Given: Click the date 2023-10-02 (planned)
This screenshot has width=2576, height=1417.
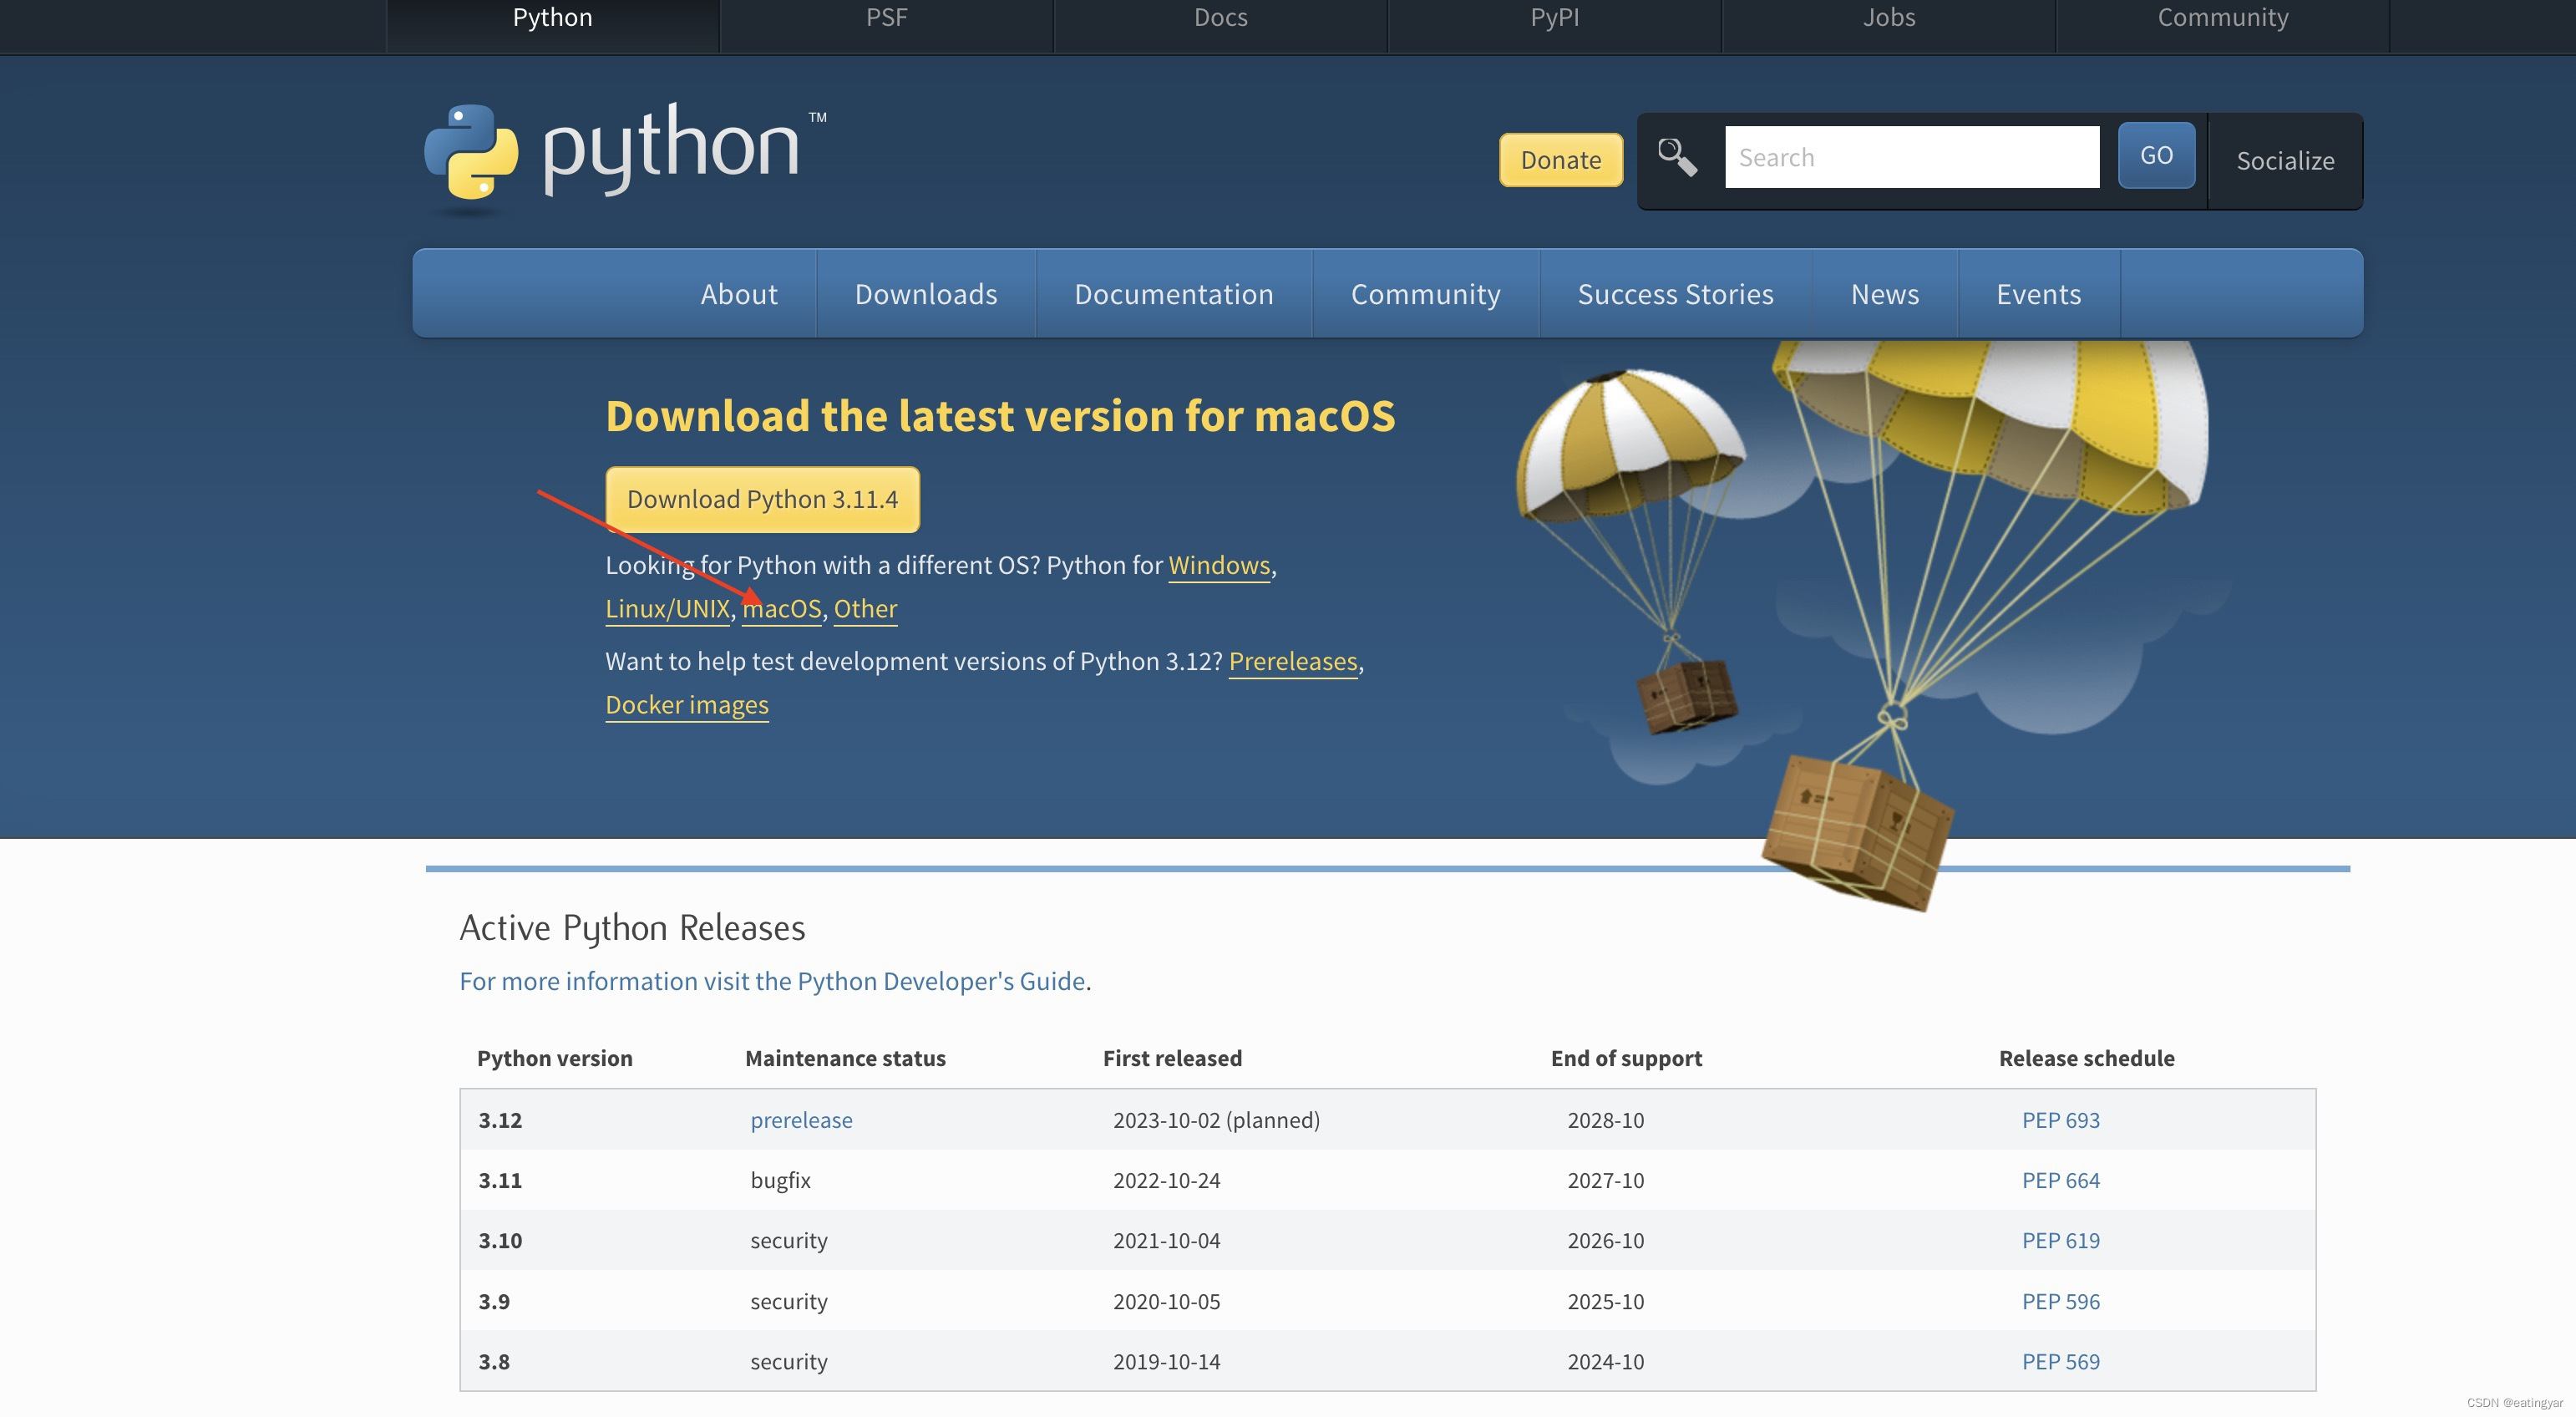Looking at the screenshot, I should point(1216,1120).
